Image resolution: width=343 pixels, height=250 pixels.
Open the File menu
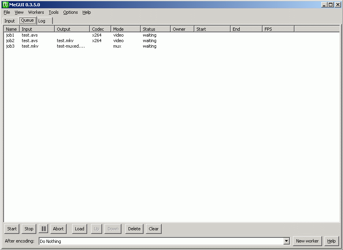[7, 12]
